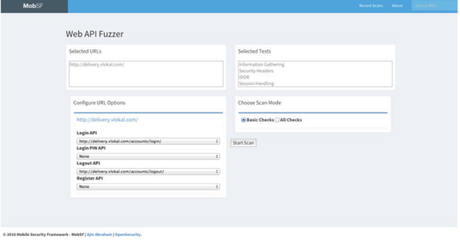Open OpenSecurity footer link
This screenshot has height=244, width=460.
tap(128, 234)
